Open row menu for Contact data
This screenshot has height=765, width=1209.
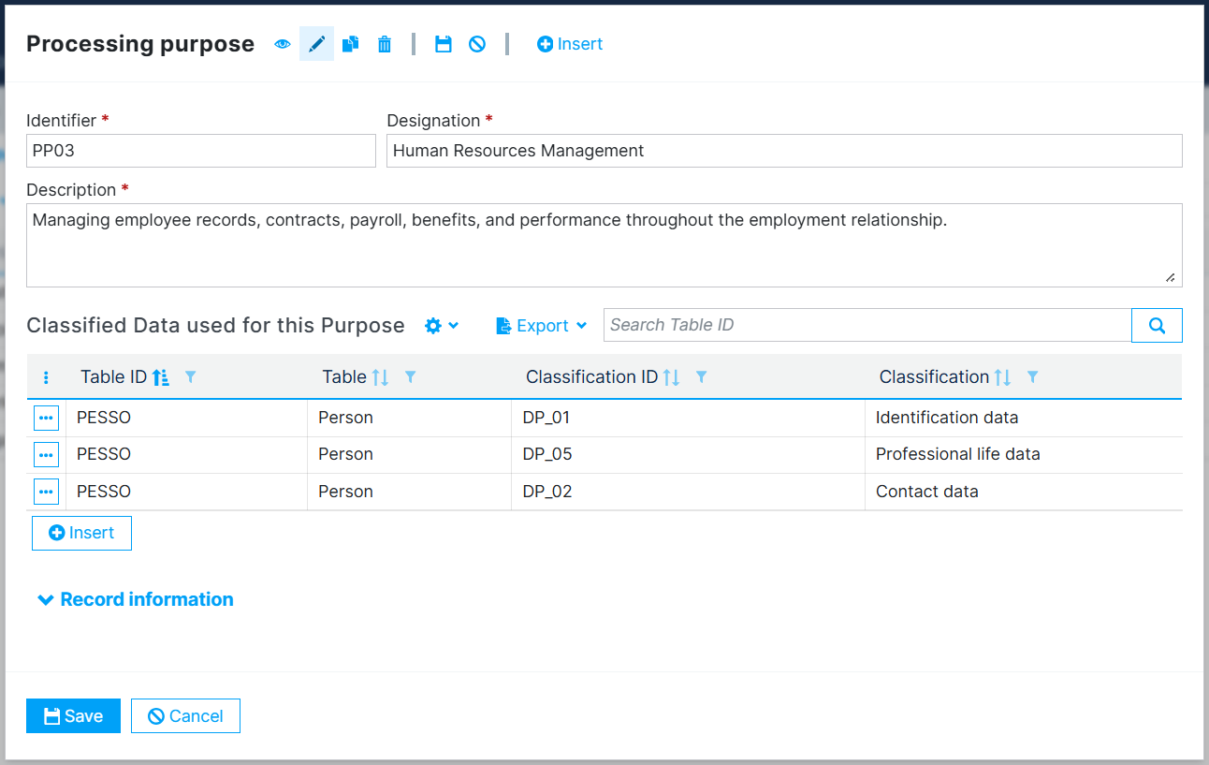[x=46, y=492]
